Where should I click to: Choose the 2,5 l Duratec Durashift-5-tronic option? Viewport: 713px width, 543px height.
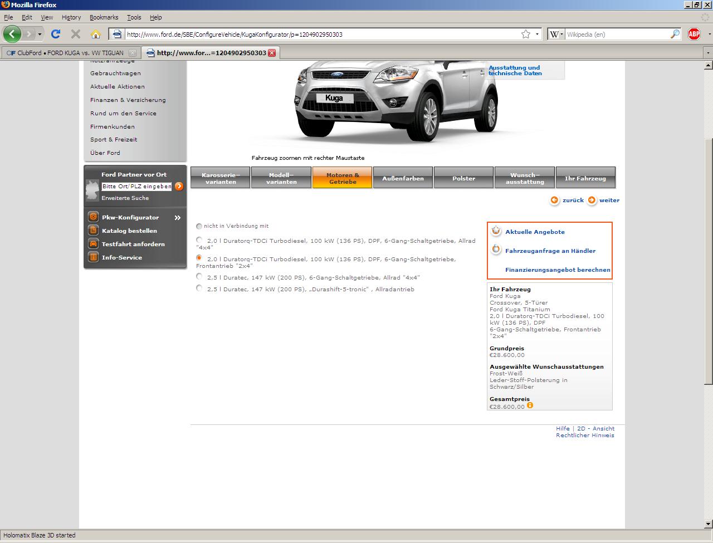tap(199, 288)
